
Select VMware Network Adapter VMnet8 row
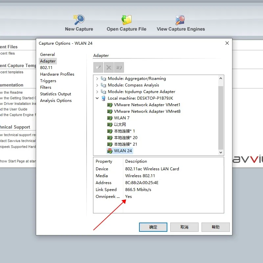click(147, 111)
